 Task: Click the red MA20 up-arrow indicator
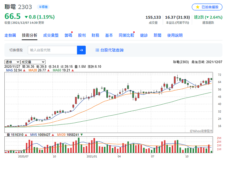pyautogui.click(x=48, y=70)
